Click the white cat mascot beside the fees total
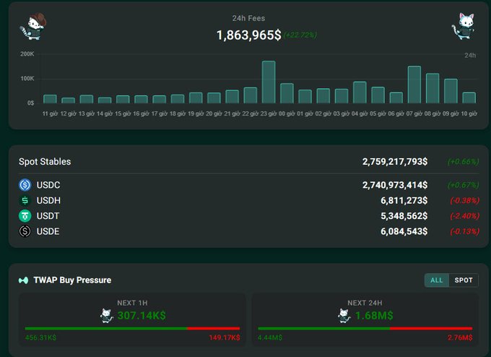Screen dimensions: 491x357 (x=463, y=26)
